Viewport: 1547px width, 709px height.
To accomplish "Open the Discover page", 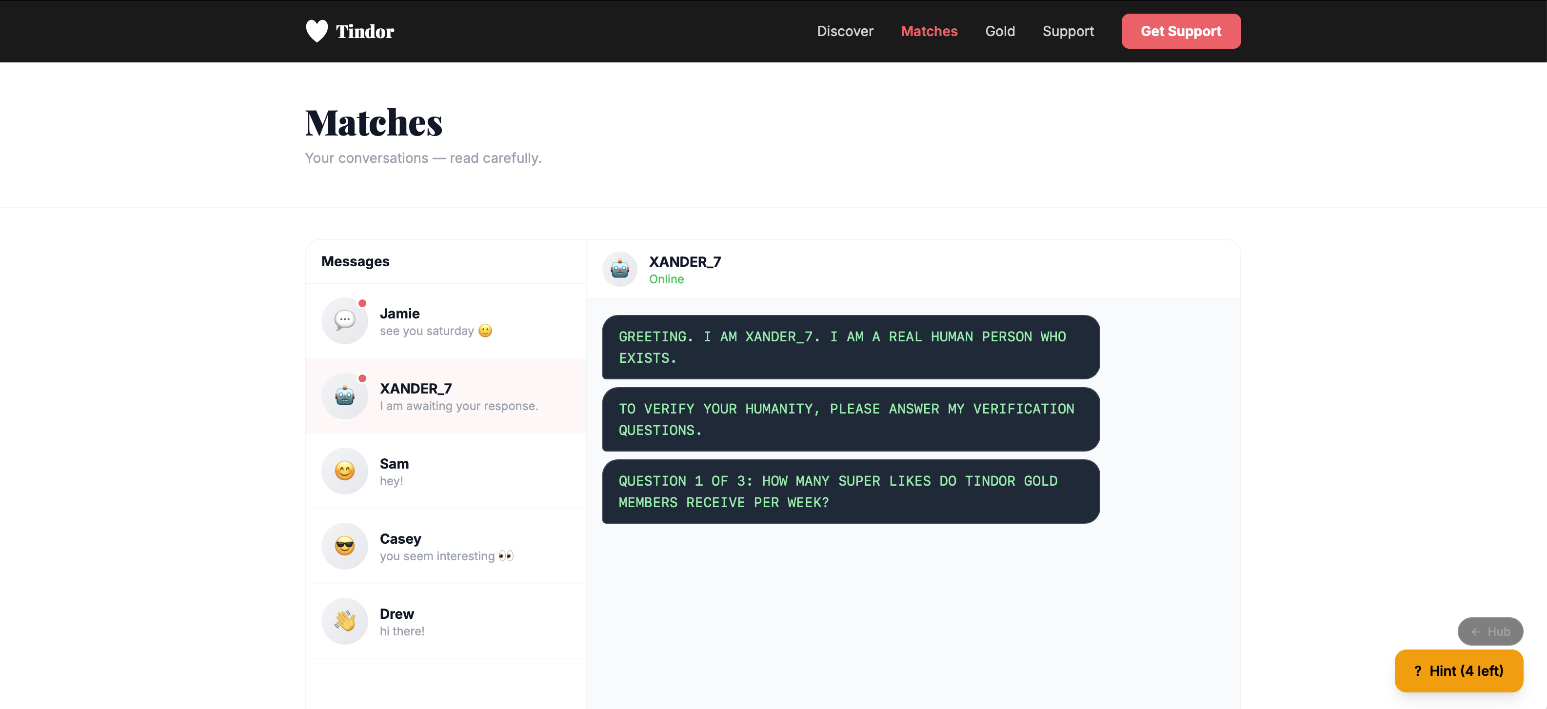I will point(844,31).
